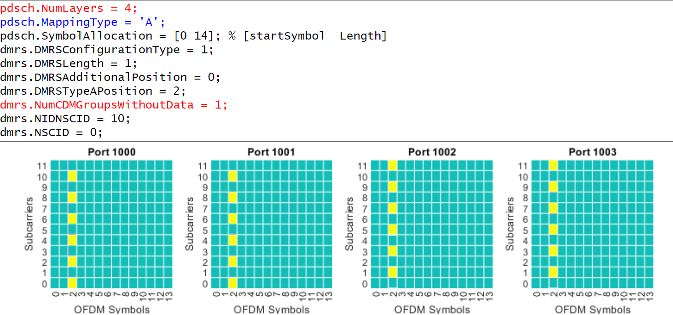
Task: Click subcarrier label 0 in the Port 1003 plot
Action: pos(525,284)
